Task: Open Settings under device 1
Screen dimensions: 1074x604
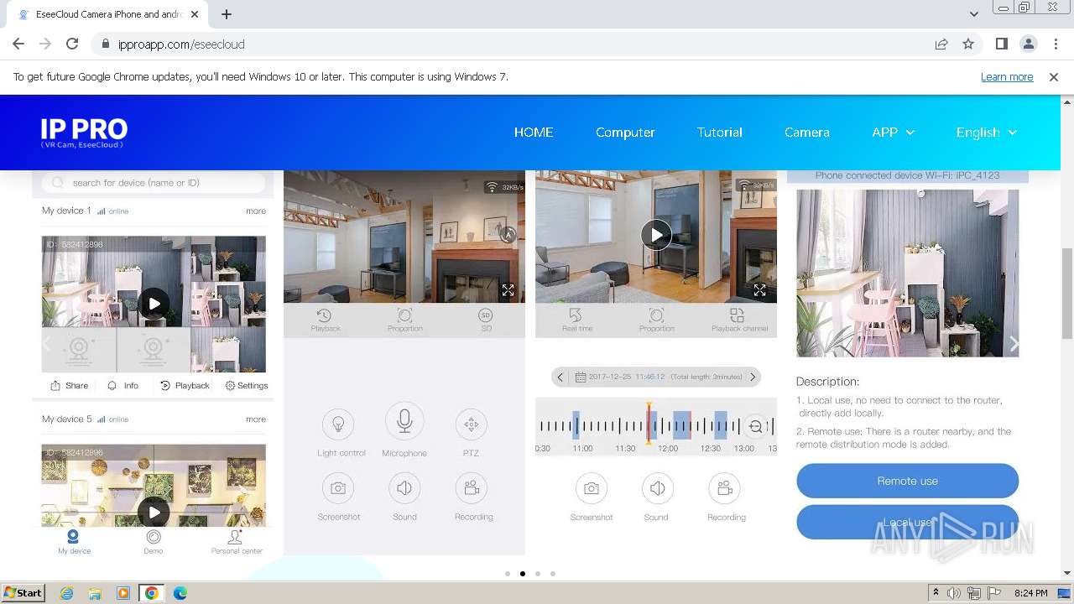Action: (247, 385)
